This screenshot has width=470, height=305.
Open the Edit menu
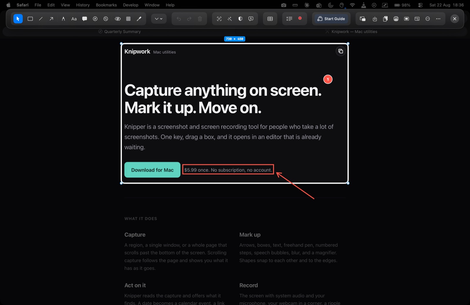[51, 5]
